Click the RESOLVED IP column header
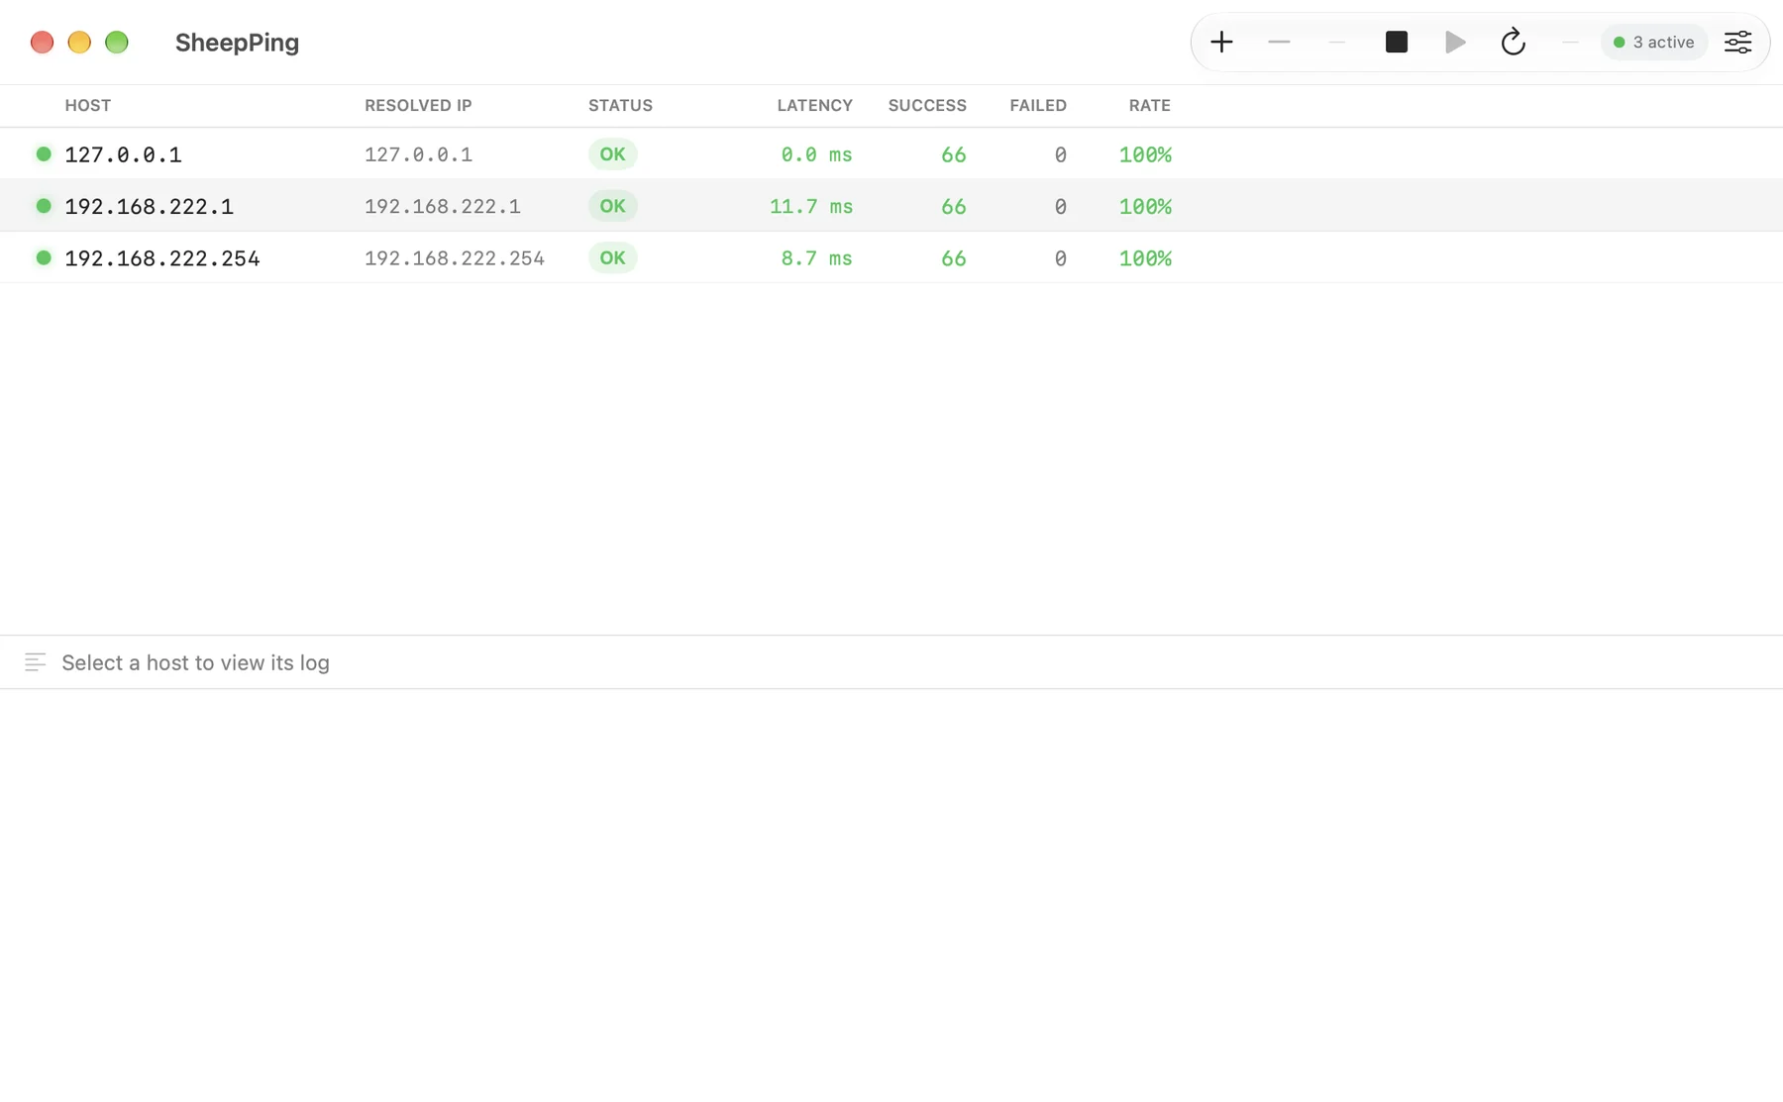Image resolution: width=1783 pixels, height=1102 pixels. click(x=418, y=105)
